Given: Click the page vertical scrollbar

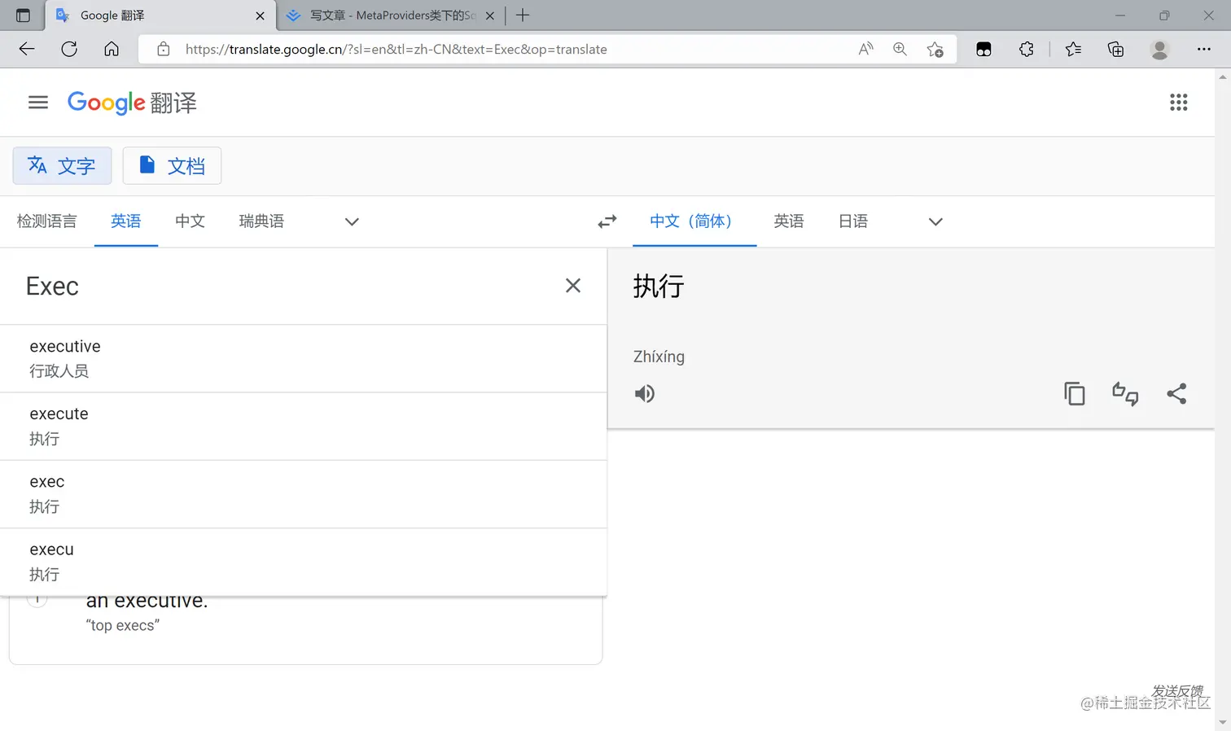Looking at the screenshot, I should (x=1223, y=400).
